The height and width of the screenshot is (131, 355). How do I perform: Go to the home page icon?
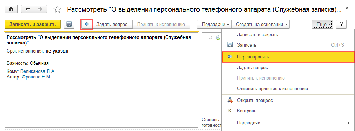pyautogui.click(x=11, y=9)
